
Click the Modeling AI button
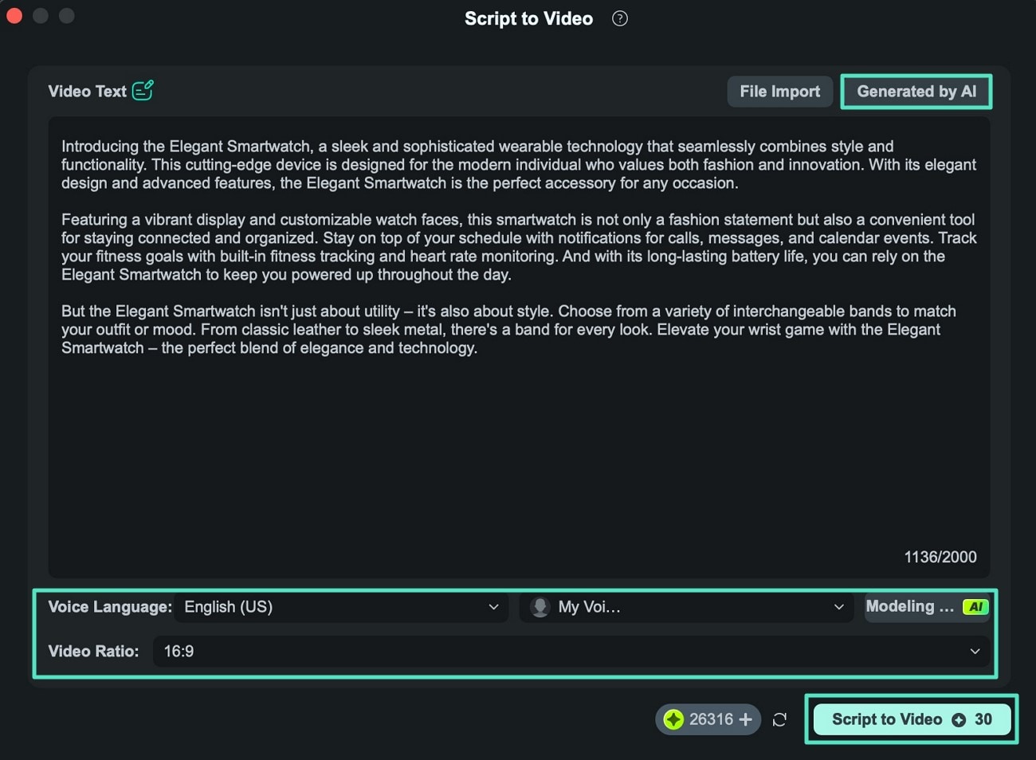tap(928, 607)
